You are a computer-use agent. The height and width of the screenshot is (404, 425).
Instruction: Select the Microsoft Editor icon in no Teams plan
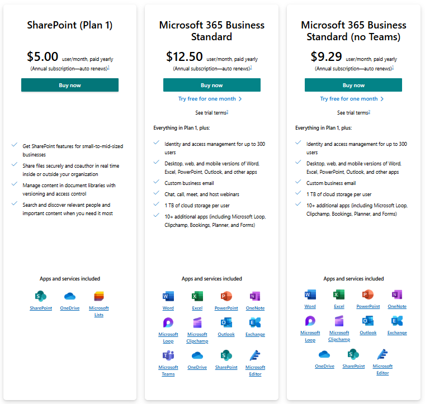(382, 354)
